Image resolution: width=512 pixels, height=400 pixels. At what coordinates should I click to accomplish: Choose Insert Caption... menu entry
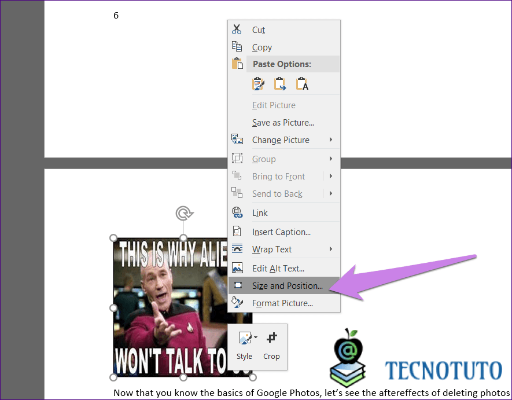tap(283, 232)
